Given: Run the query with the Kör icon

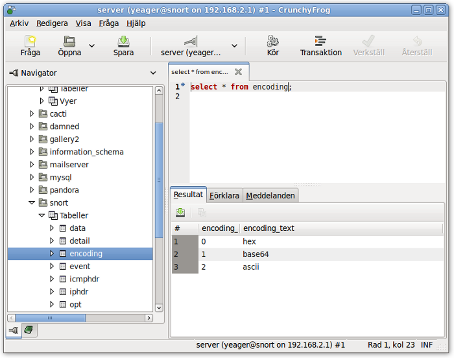Looking at the screenshot, I should click(x=273, y=41).
